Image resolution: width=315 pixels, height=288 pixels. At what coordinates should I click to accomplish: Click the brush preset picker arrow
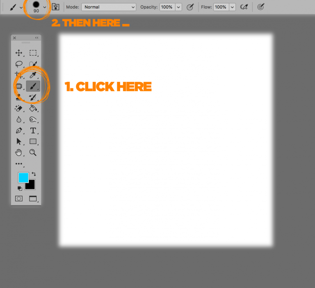coord(45,7)
